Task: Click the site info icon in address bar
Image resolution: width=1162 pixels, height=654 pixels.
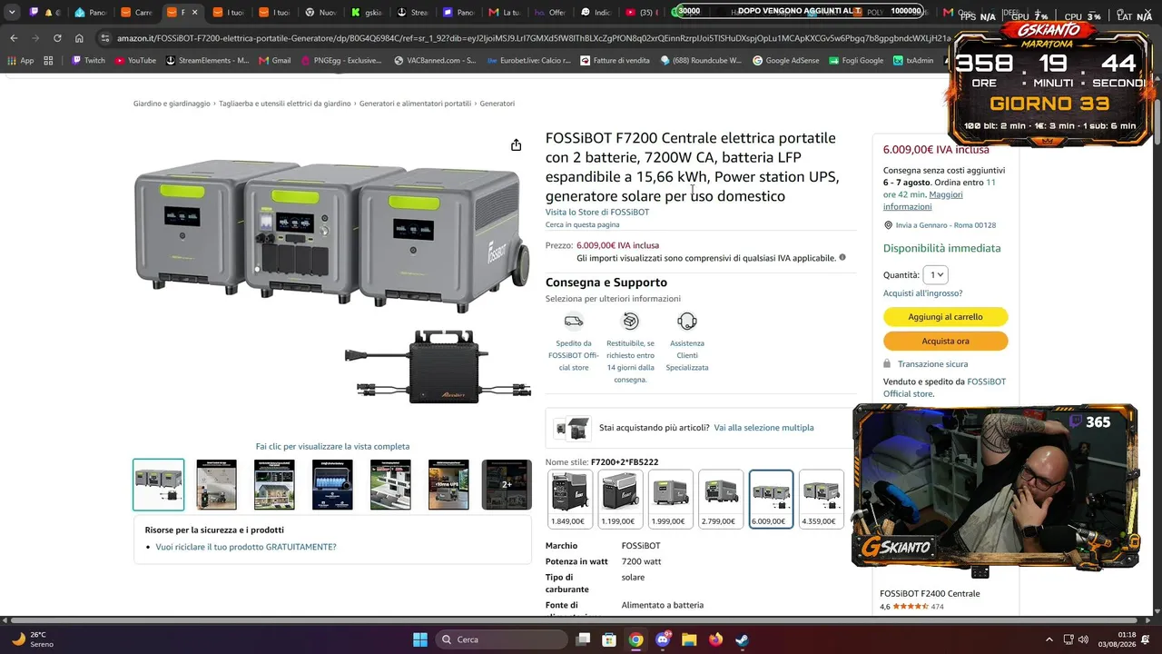Action: pos(106,38)
